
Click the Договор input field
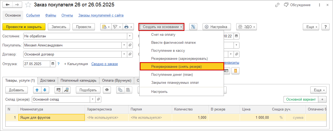(72, 54)
